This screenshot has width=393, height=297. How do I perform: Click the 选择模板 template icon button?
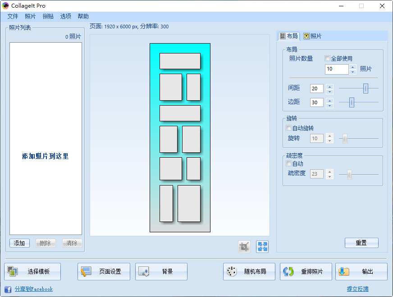(x=32, y=271)
